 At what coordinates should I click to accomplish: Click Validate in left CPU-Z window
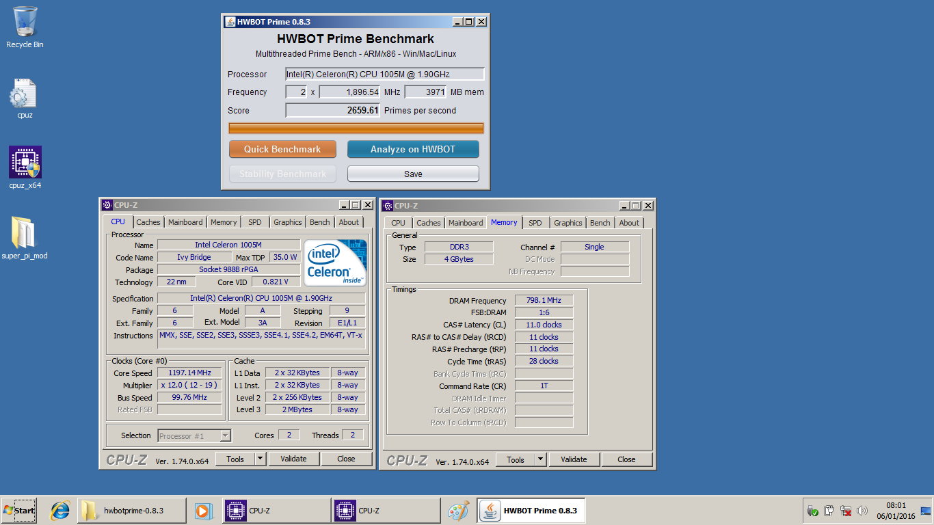294,459
